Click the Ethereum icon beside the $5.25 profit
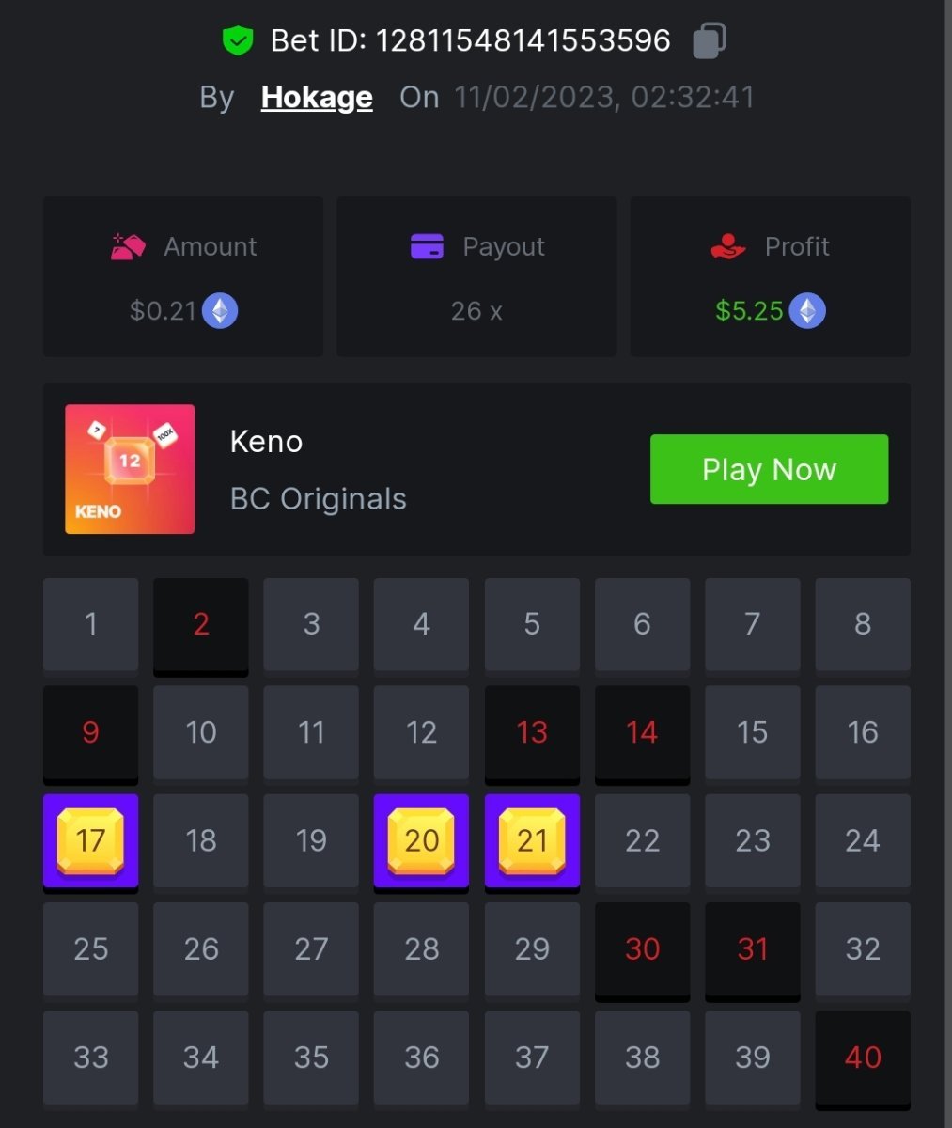 [x=807, y=311]
